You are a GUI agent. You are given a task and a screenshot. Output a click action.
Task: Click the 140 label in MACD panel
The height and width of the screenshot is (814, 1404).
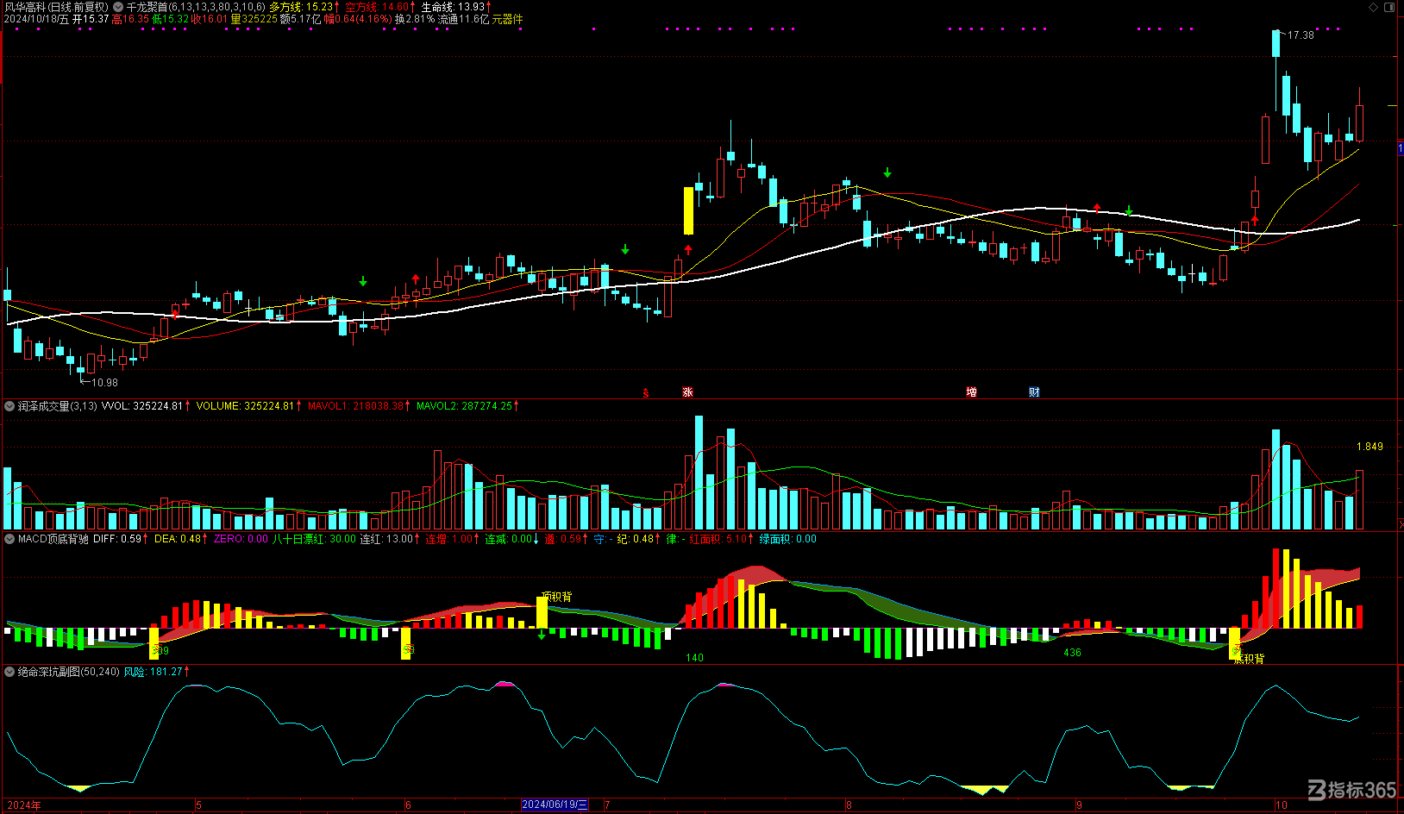pos(694,658)
